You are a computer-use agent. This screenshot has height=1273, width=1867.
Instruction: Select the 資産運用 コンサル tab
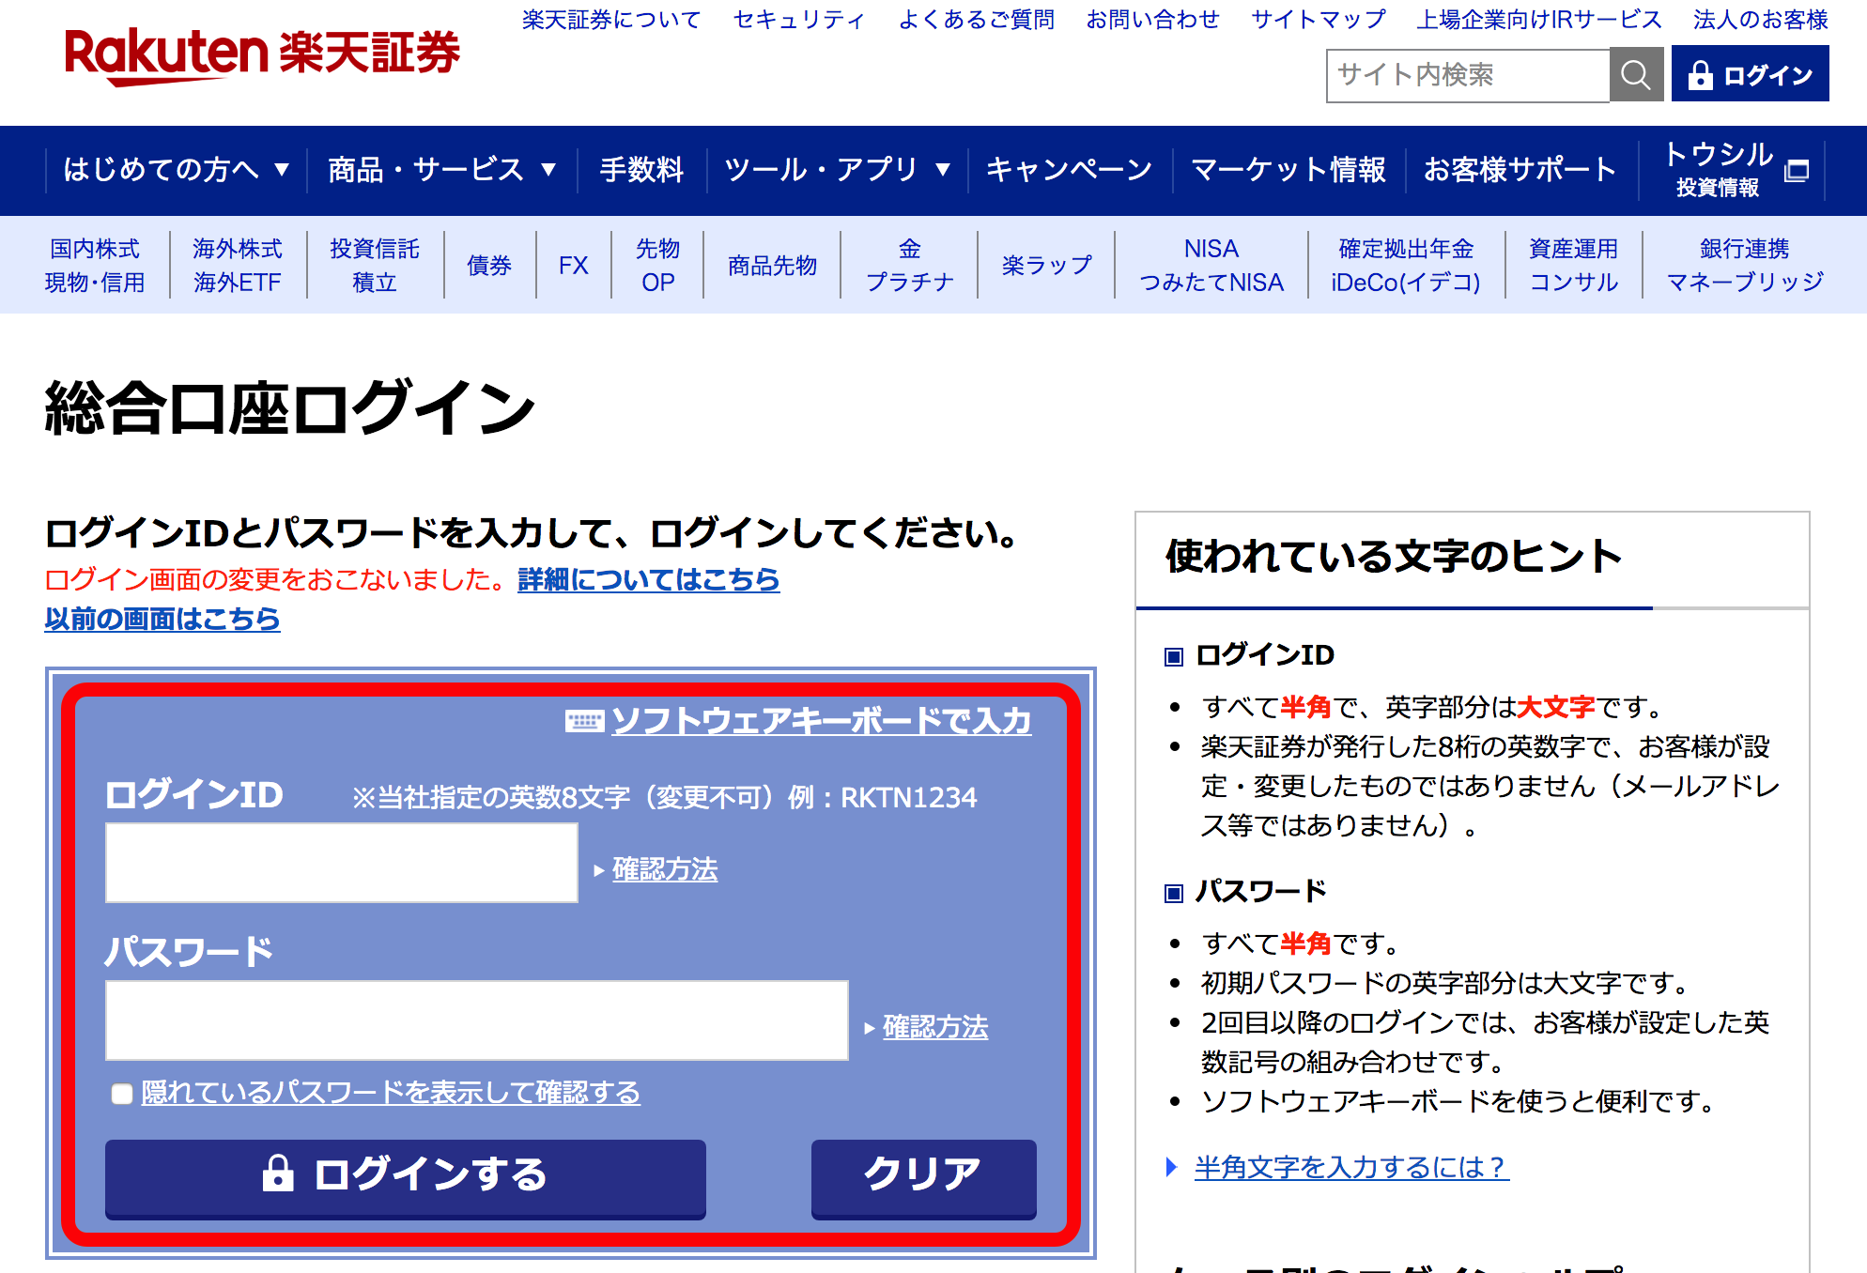coord(1574,266)
